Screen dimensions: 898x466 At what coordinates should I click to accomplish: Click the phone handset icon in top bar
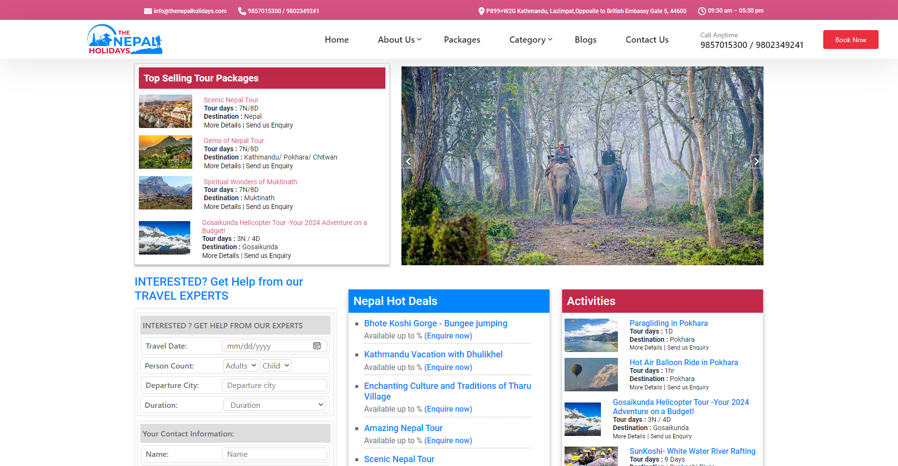tap(242, 11)
